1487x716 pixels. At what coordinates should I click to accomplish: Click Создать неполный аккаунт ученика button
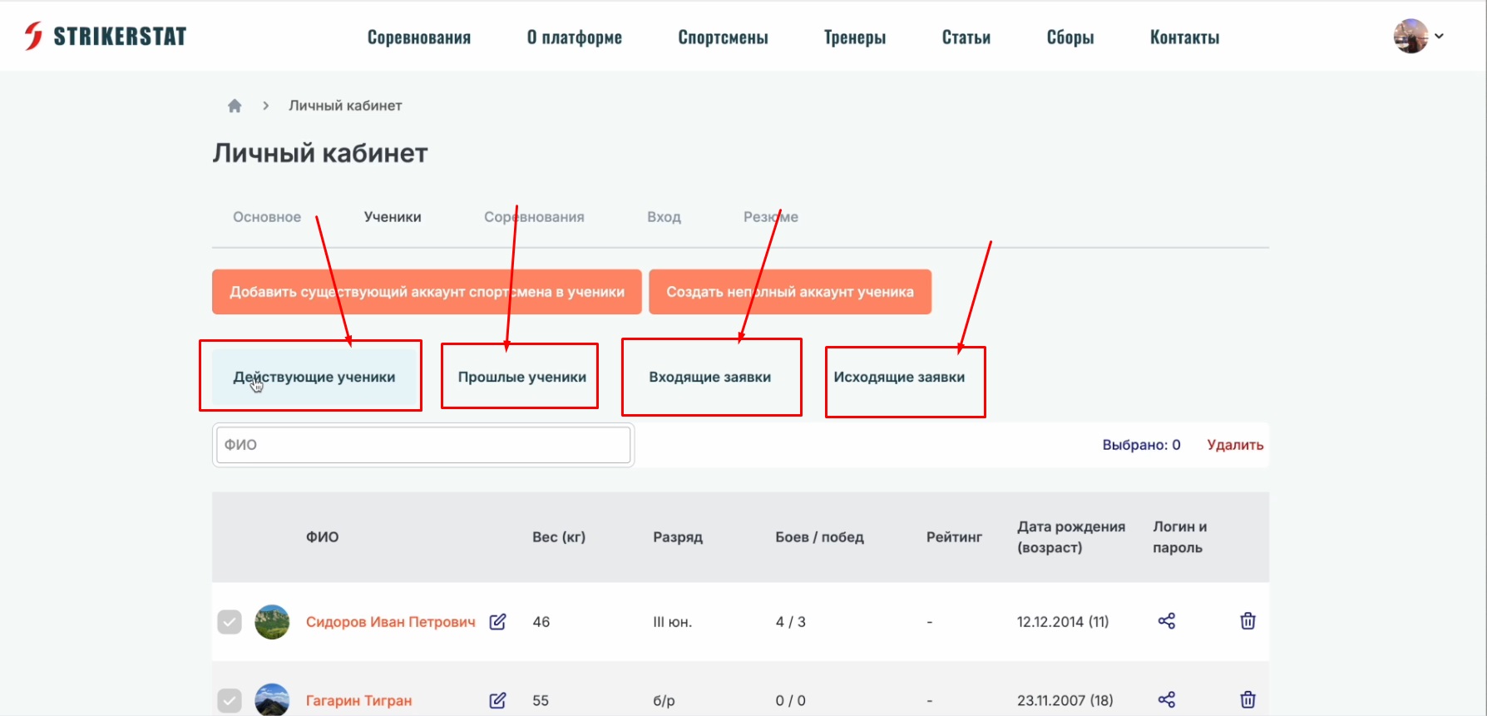click(x=789, y=292)
